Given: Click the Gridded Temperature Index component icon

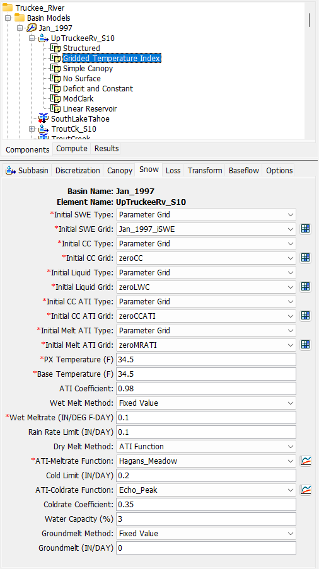Looking at the screenshot, I should tap(55, 58).
